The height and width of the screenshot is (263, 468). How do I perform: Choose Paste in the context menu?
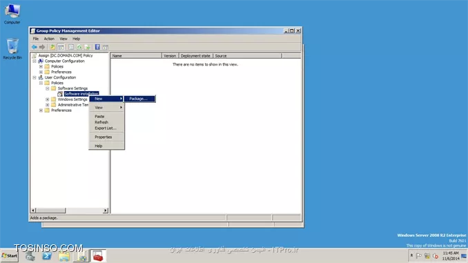107,117
